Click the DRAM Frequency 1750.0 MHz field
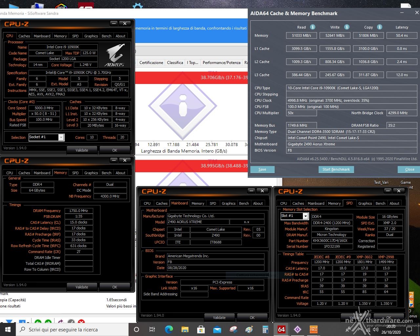 79,211
